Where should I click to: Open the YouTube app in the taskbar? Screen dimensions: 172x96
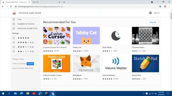tap(34, 94)
